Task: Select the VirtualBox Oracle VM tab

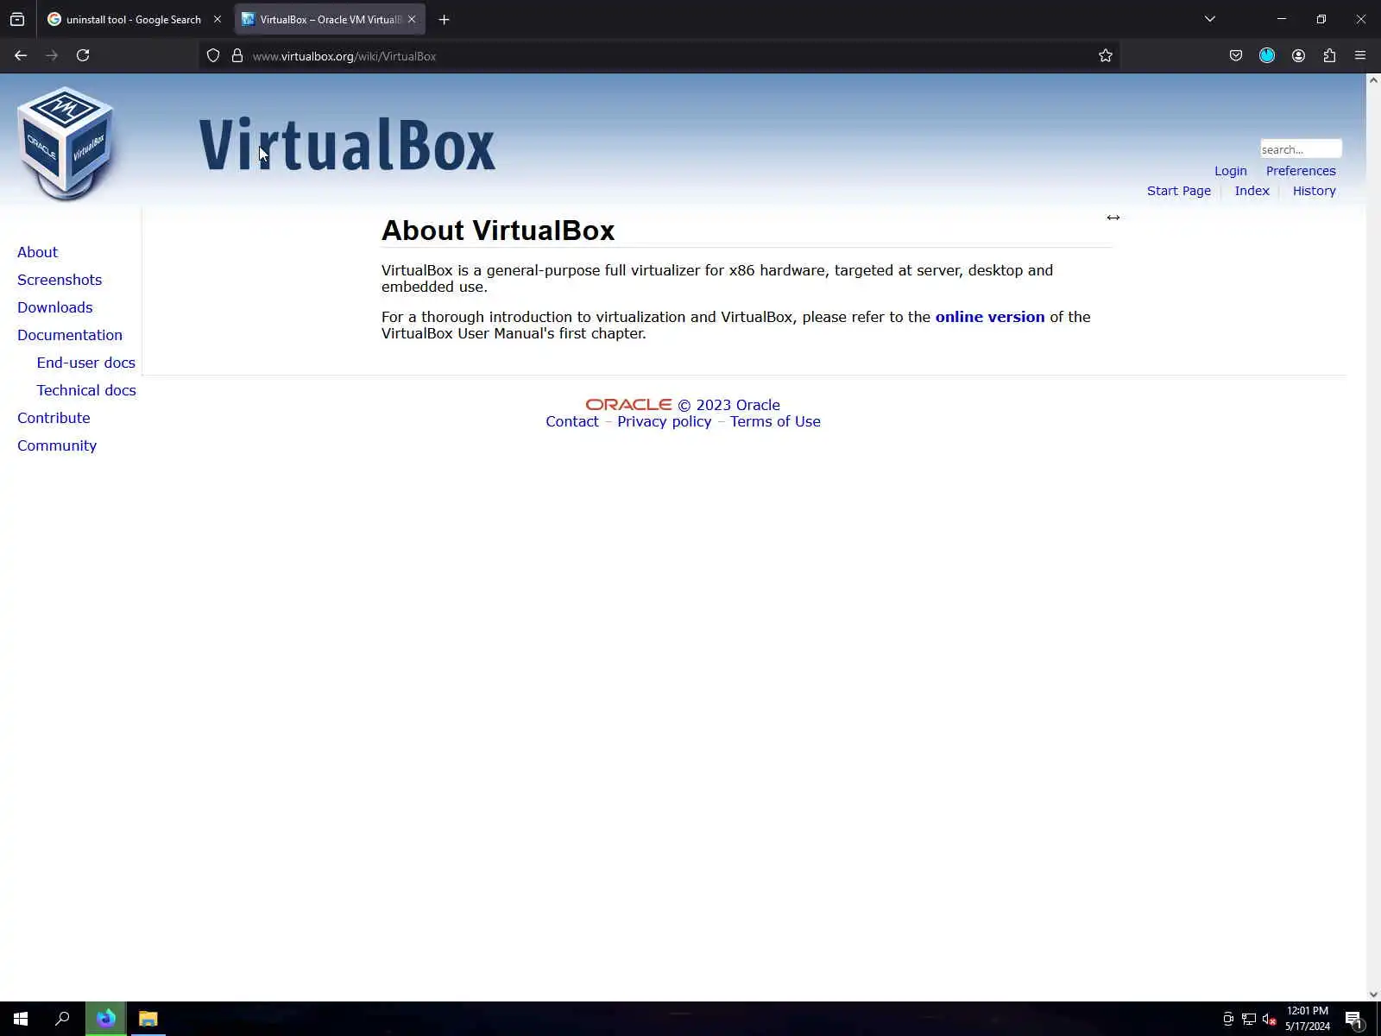Action: coord(330,19)
